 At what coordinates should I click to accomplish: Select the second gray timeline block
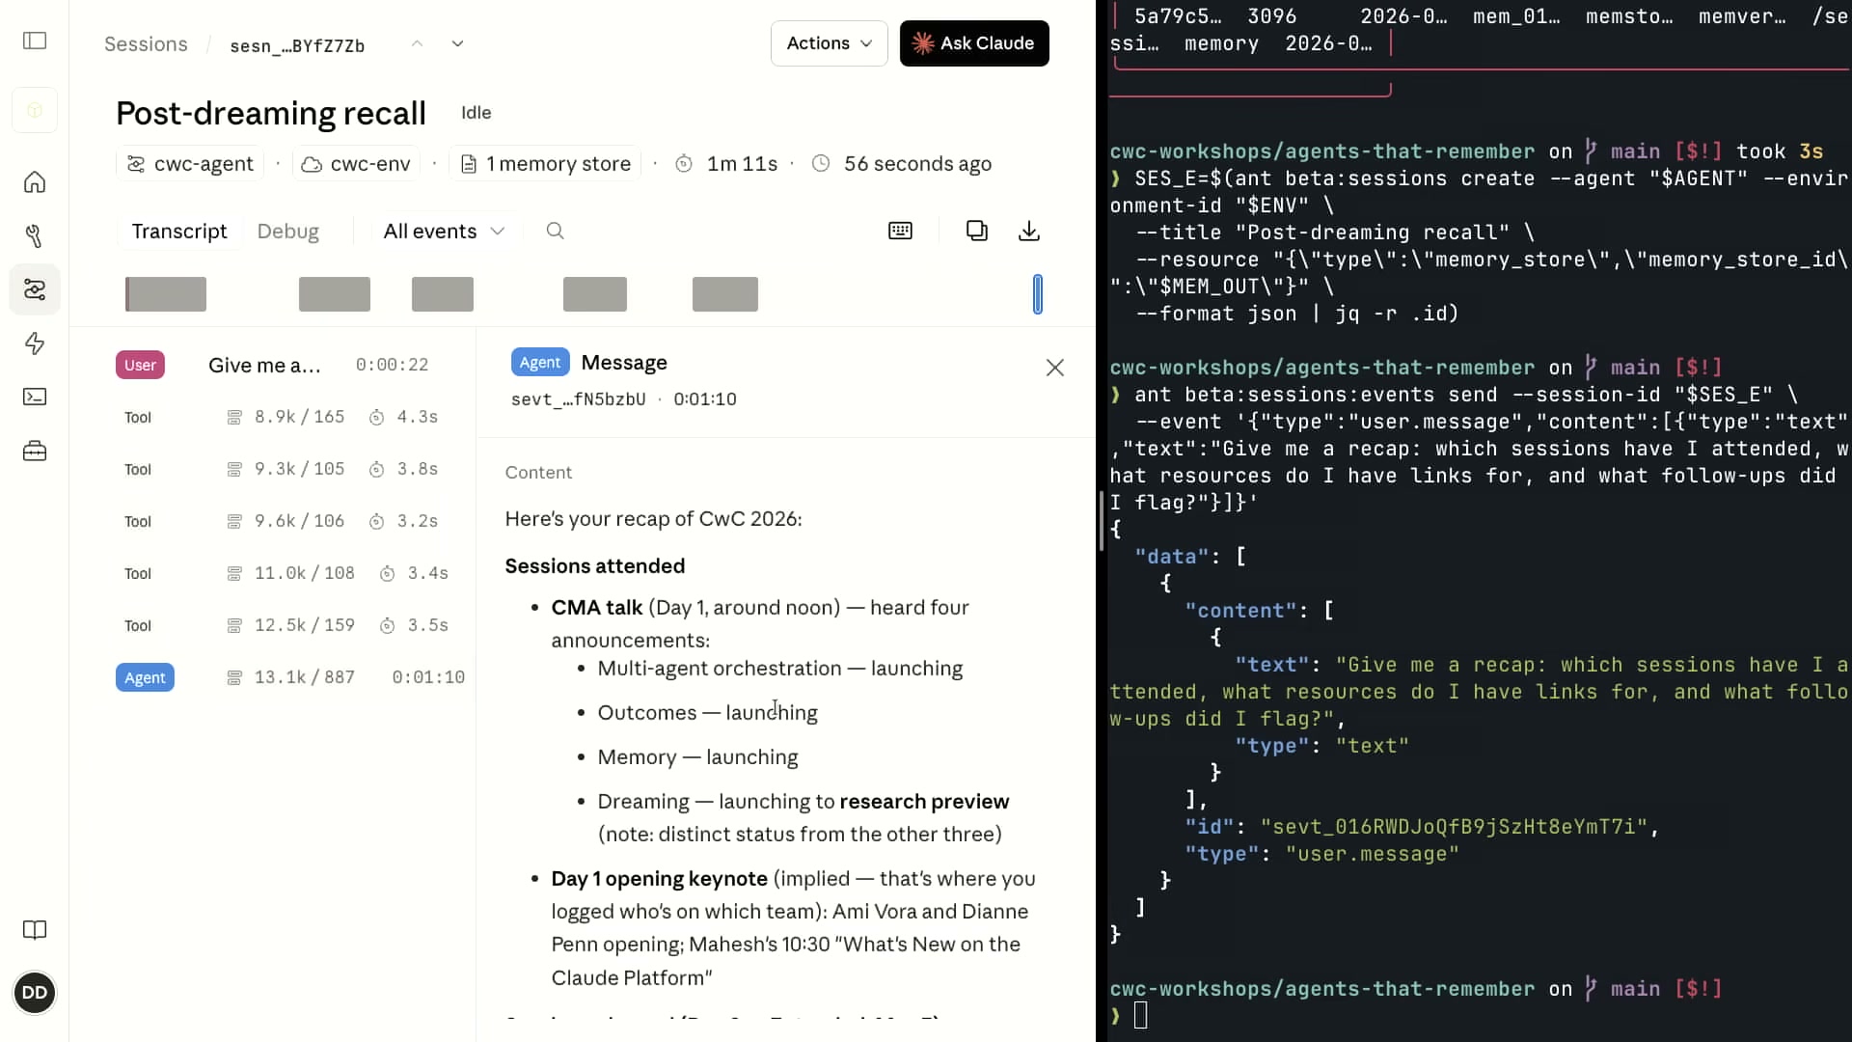[335, 294]
